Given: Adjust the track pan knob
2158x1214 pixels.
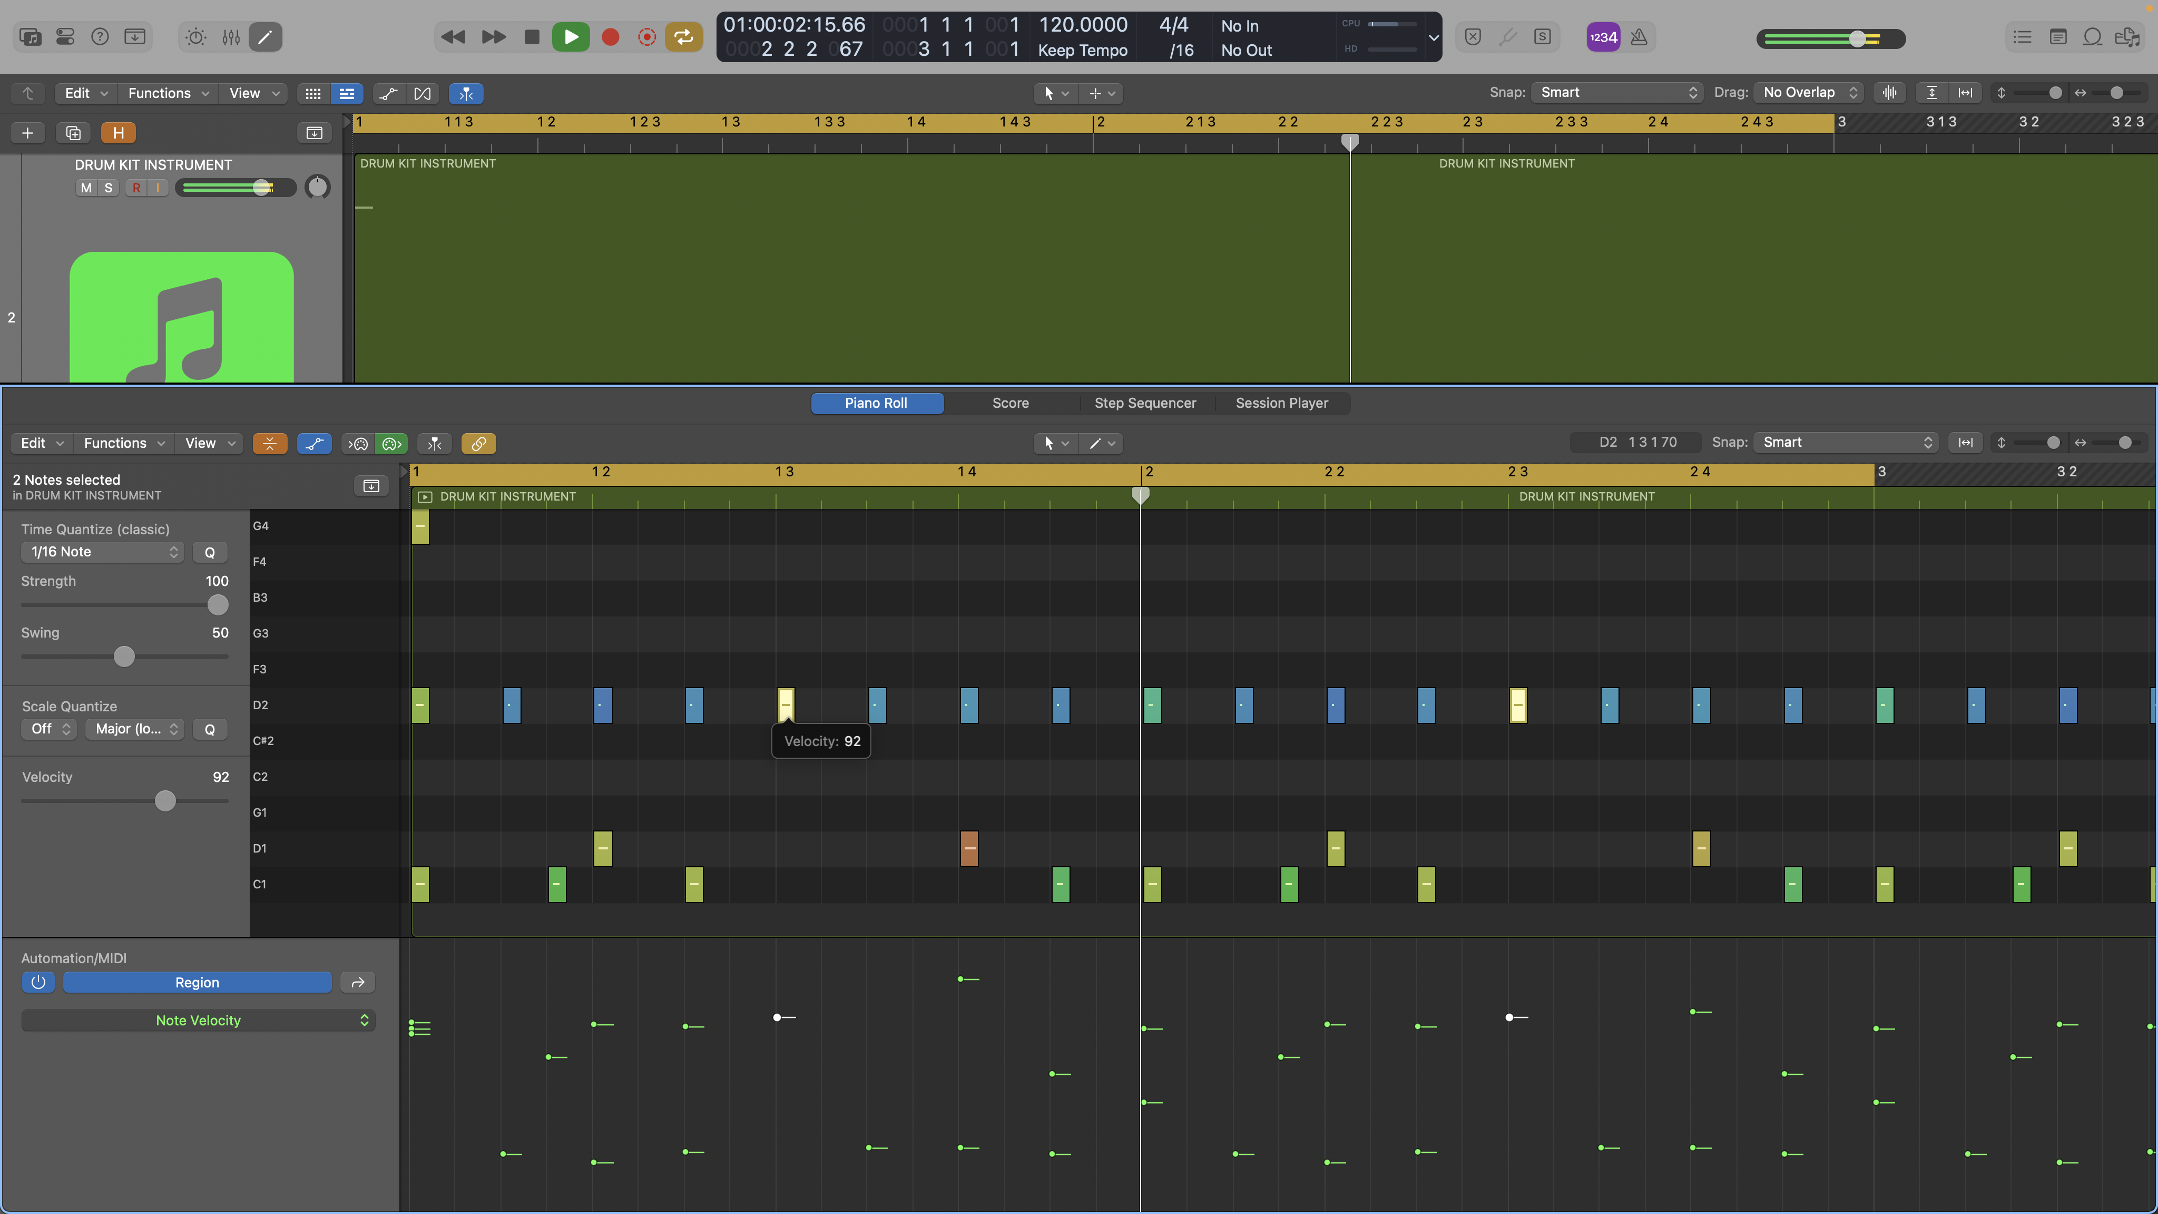Looking at the screenshot, I should click(318, 187).
